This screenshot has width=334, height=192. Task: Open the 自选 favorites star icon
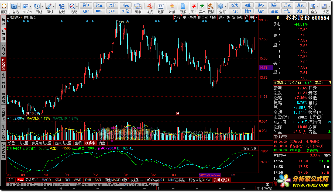tap(14, 6)
